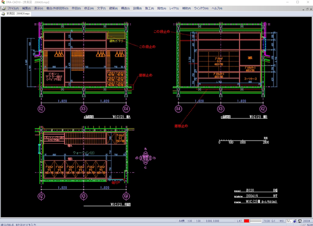
Task: Click the red color swatch in status bar
Action: [247, 221]
